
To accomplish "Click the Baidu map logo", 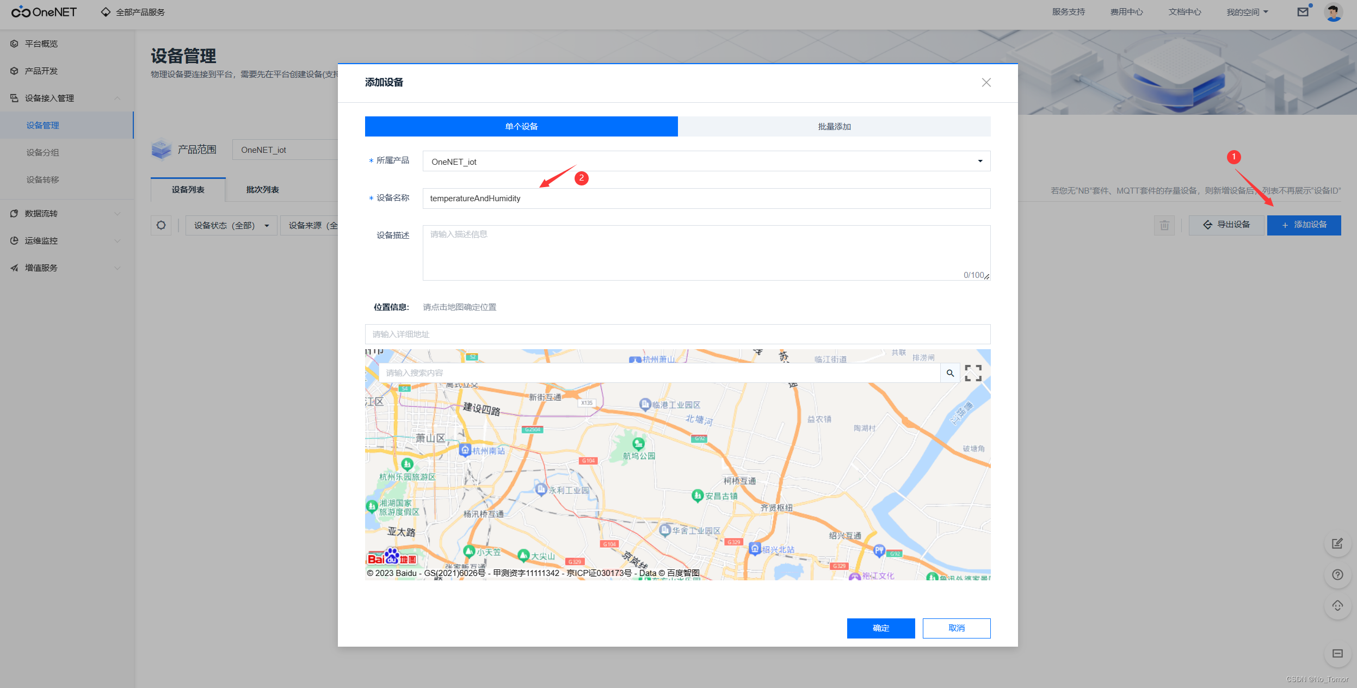I will (392, 557).
